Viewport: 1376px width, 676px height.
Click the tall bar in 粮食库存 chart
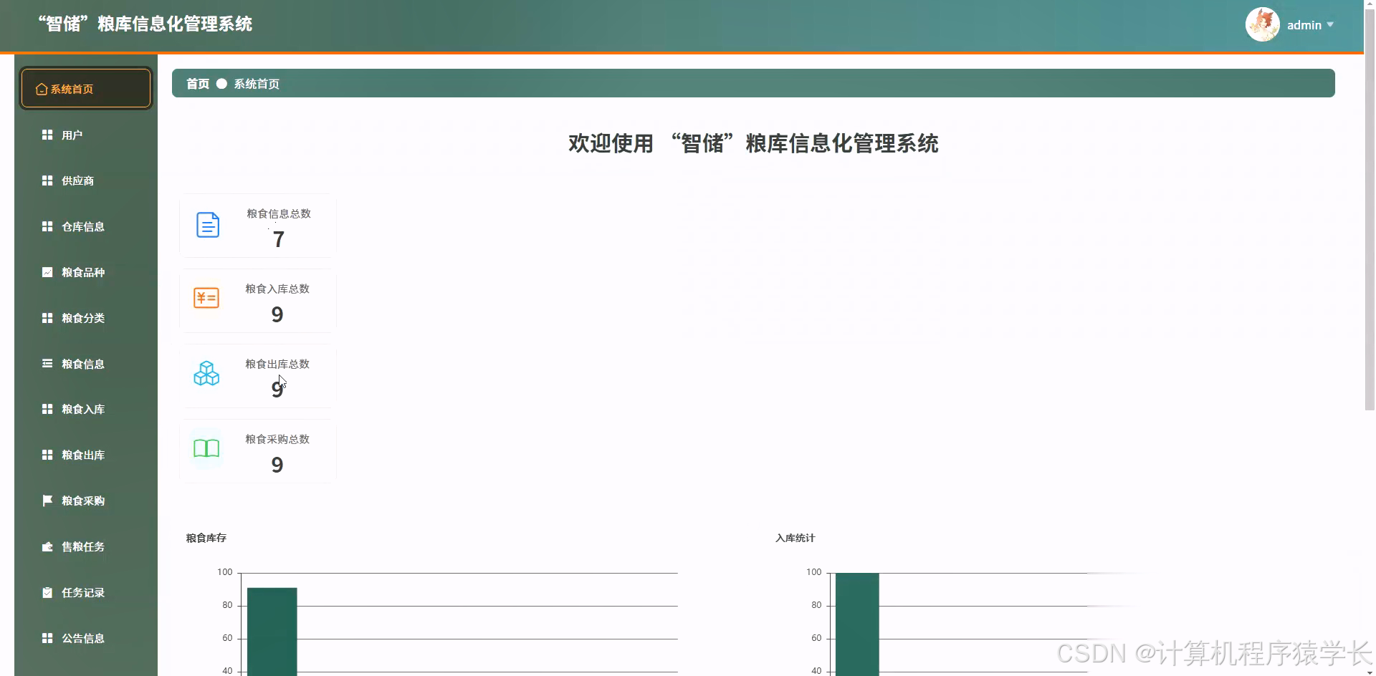coord(272,630)
